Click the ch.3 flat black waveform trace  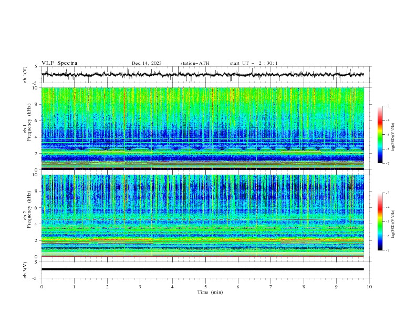coord(202,269)
